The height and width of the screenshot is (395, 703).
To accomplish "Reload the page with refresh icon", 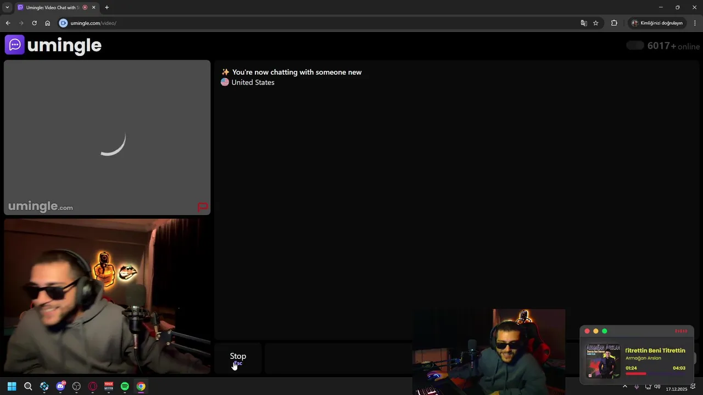I will (34, 23).
